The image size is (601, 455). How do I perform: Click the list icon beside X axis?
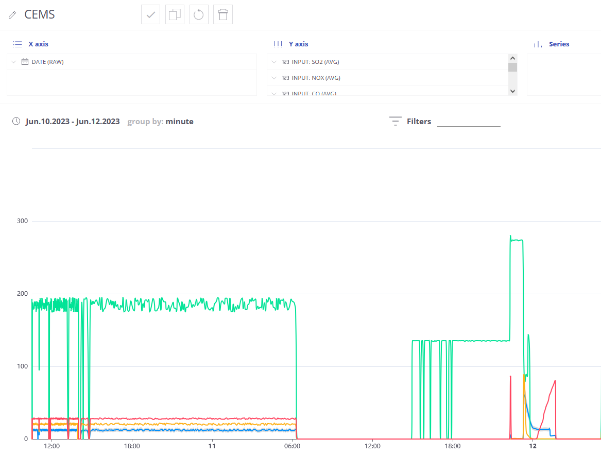pyautogui.click(x=17, y=44)
